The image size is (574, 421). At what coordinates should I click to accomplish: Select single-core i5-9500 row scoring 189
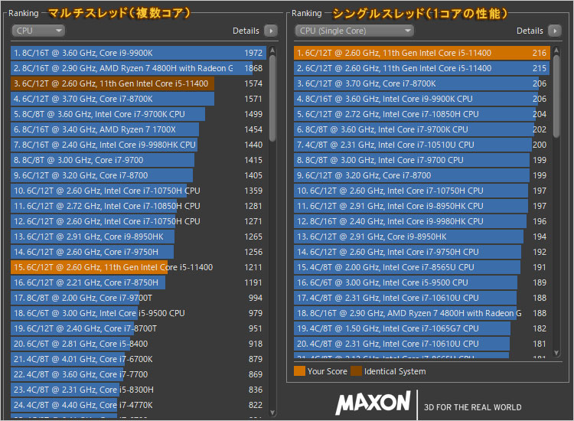coord(422,282)
